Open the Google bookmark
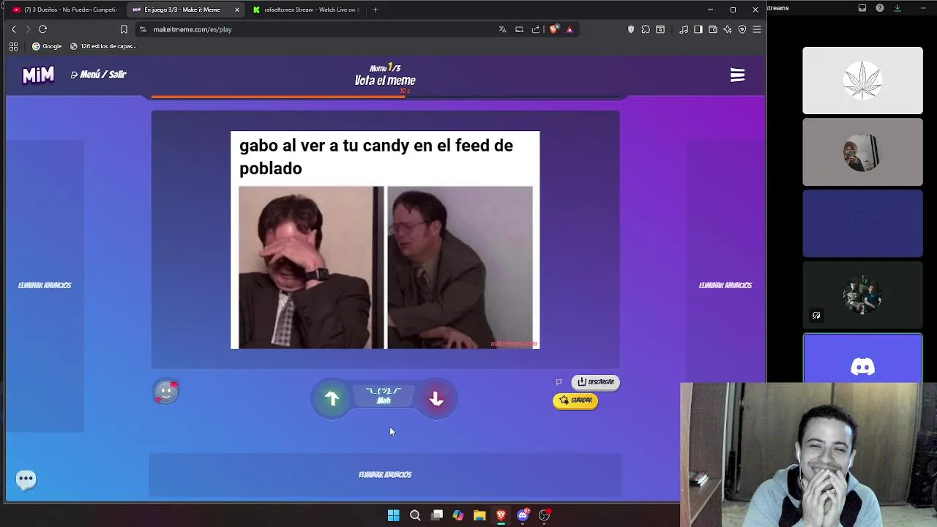937x527 pixels. (47, 46)
